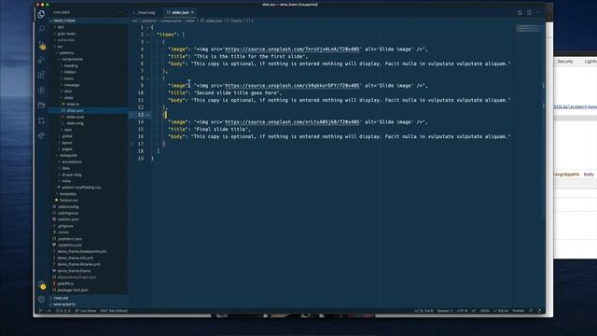The image size is (597, 336).
Task: Open demo_theme.breakpoints.yml file
Action: (82, 251)
